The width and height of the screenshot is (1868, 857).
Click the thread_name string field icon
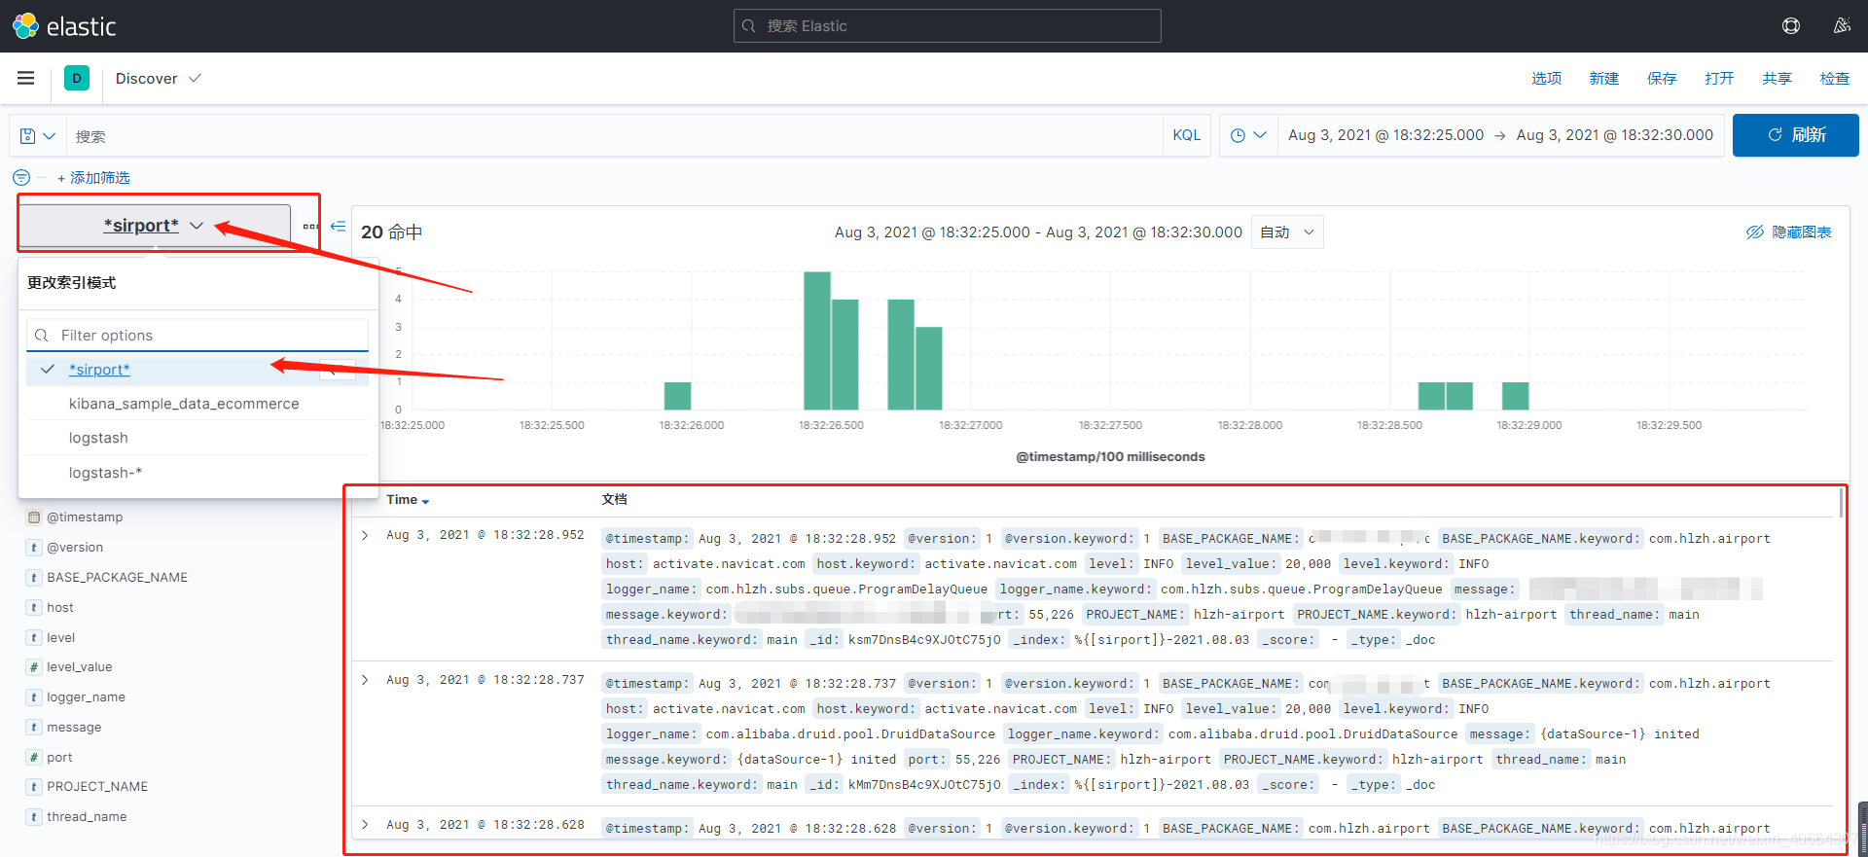click(x=34, y=817)
